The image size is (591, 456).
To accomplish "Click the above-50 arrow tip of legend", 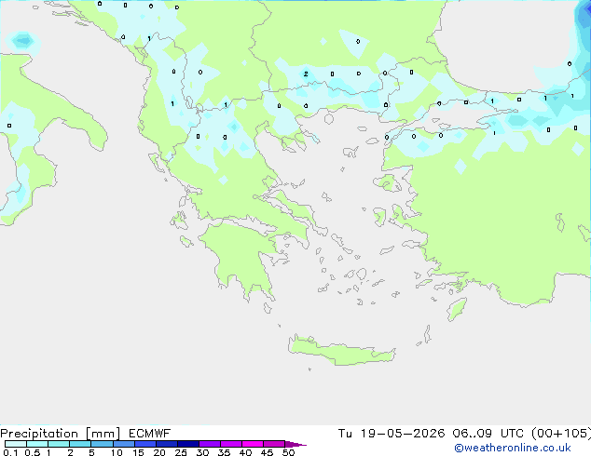I will pyautogui.click(x=295, y=444).
